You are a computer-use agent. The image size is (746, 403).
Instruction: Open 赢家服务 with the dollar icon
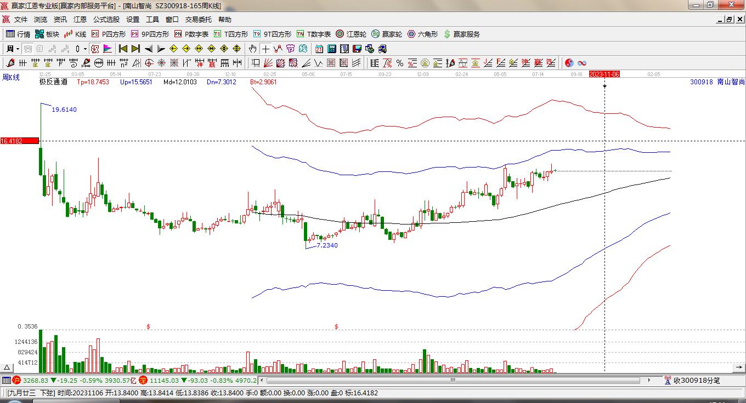pos(461,34)
